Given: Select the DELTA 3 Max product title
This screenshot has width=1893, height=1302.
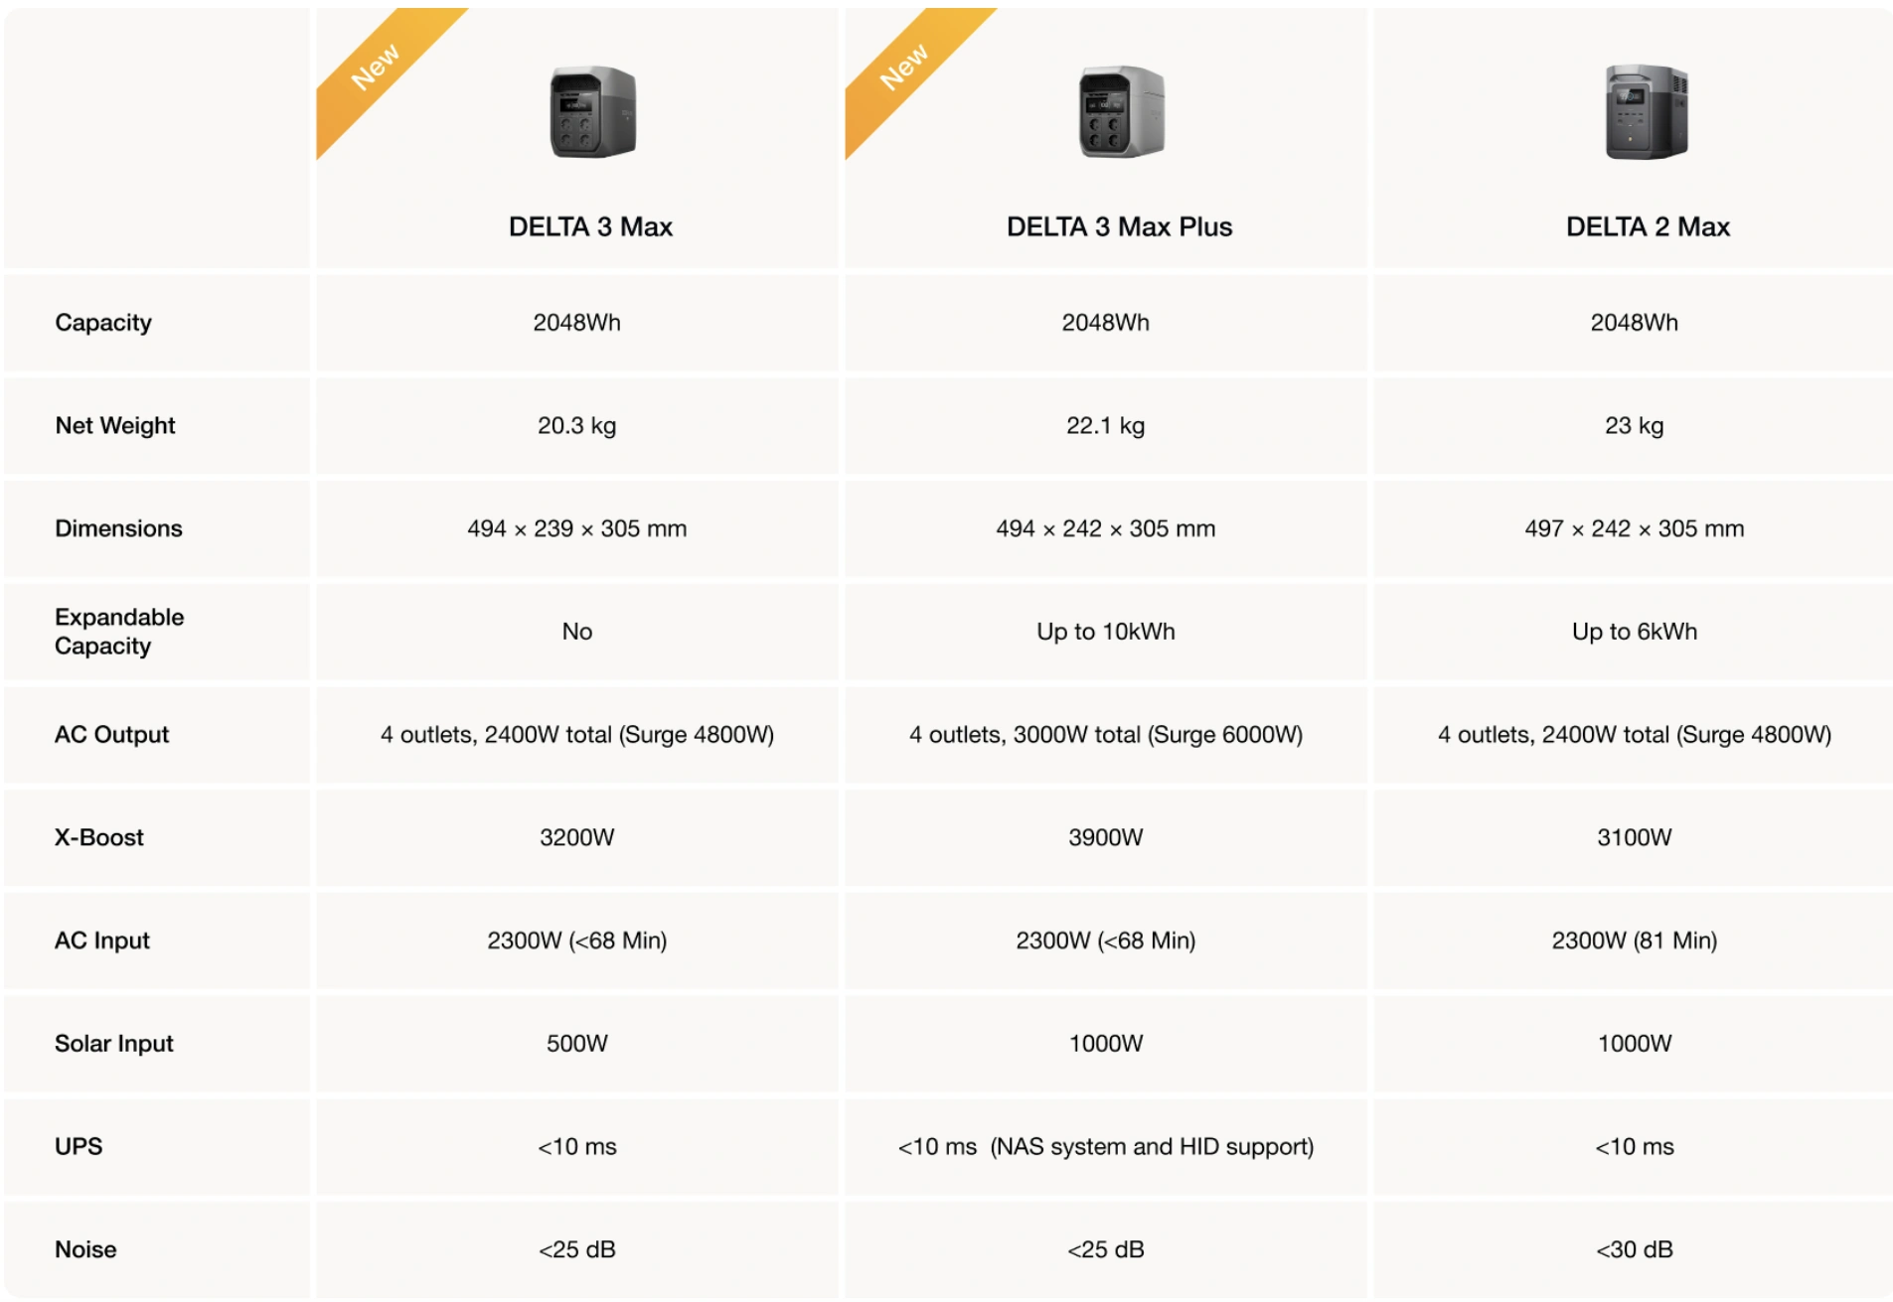Looking at the screenshot, I should click(x=590, y=227).
